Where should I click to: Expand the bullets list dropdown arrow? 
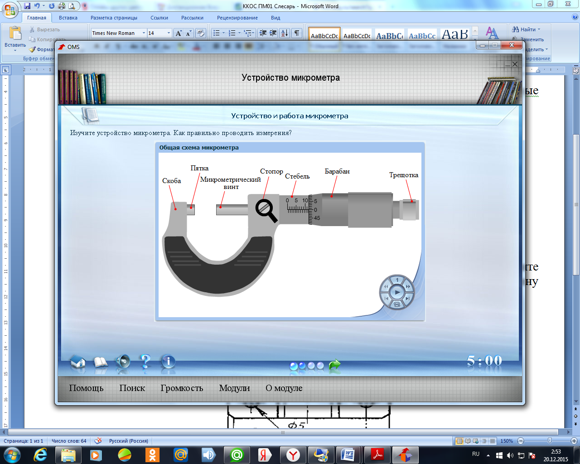point(223,33)
